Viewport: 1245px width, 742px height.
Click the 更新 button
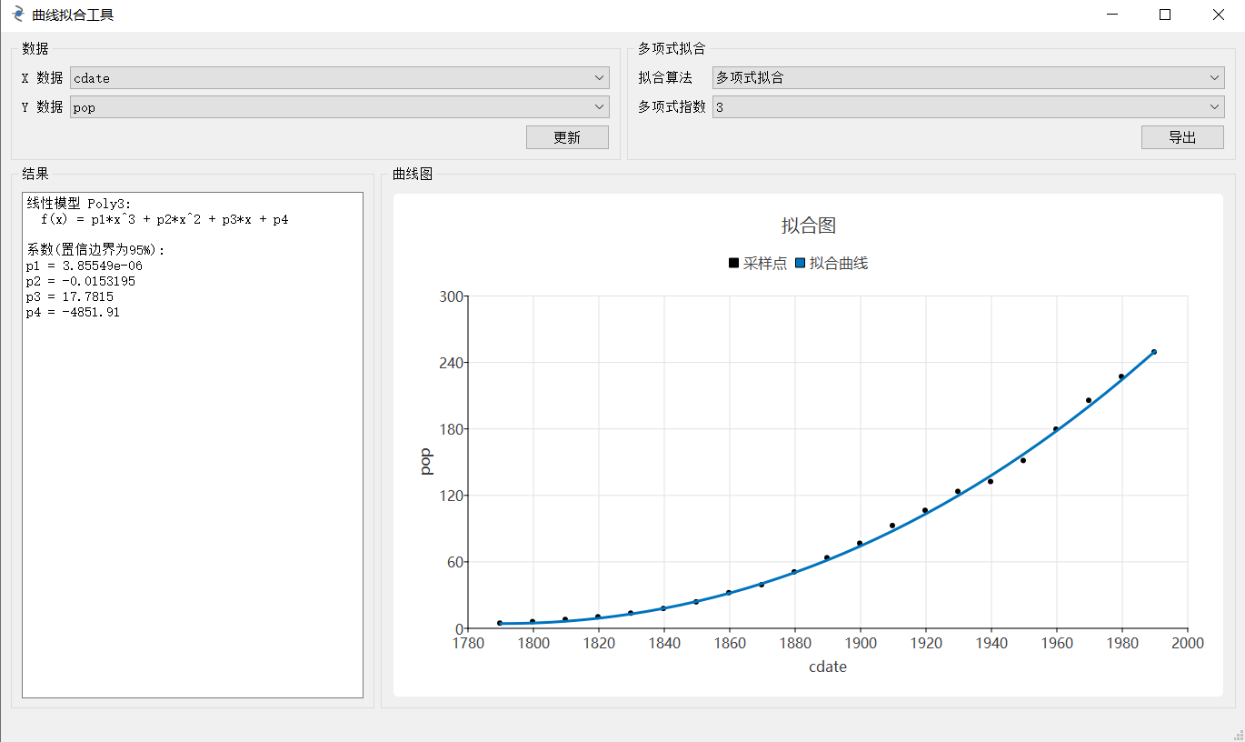(x=567, y=137)
